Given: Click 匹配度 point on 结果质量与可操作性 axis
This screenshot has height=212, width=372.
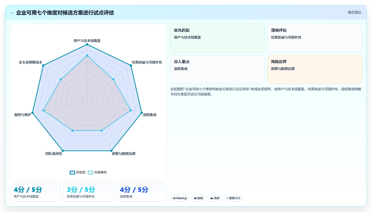Looking at the screenshot, I should 131,66.
